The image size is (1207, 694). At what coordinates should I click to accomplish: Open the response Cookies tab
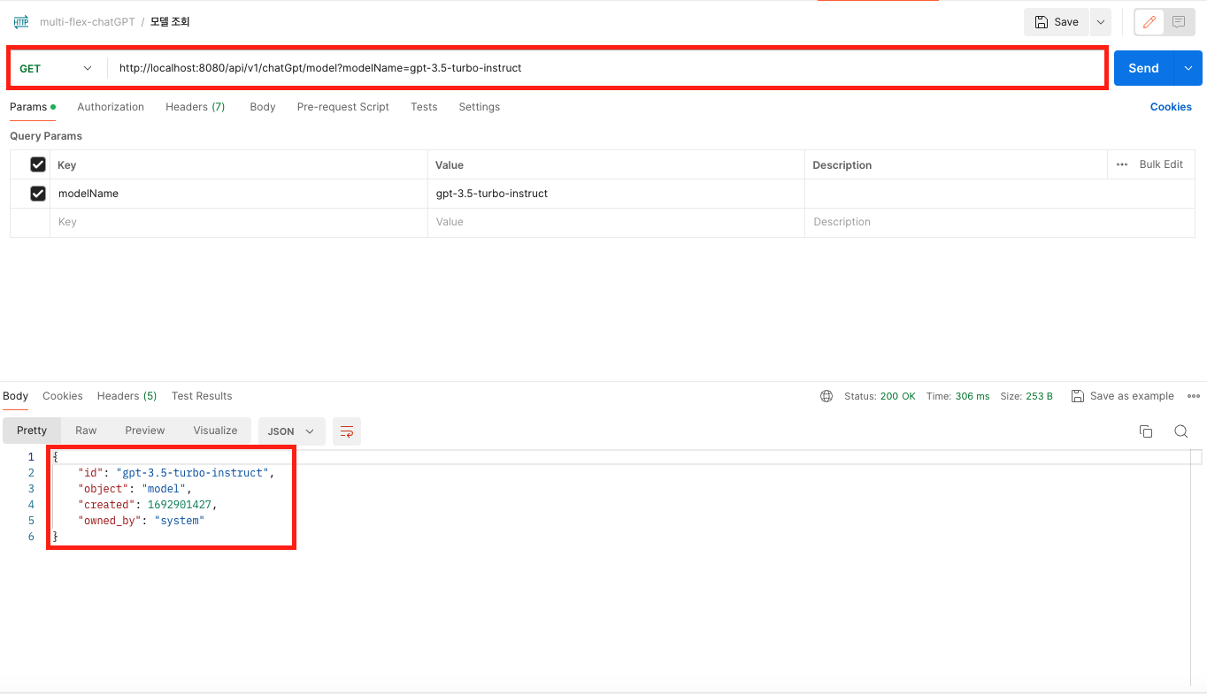63,396
